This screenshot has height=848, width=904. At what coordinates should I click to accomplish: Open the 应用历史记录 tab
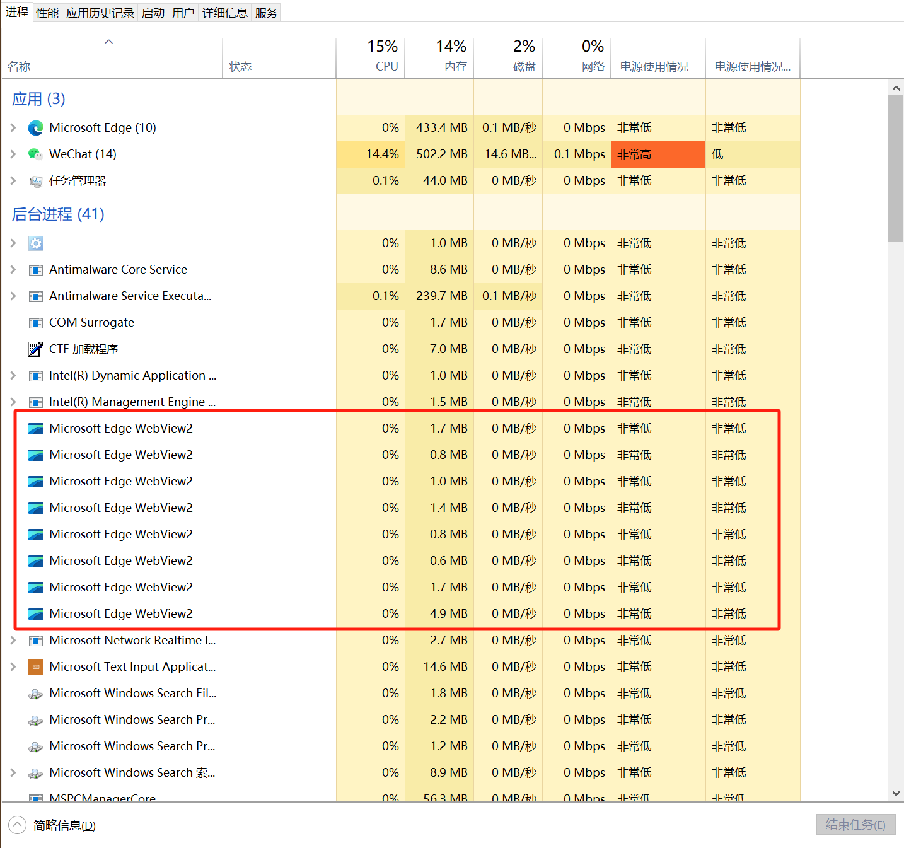click(100, 13)
